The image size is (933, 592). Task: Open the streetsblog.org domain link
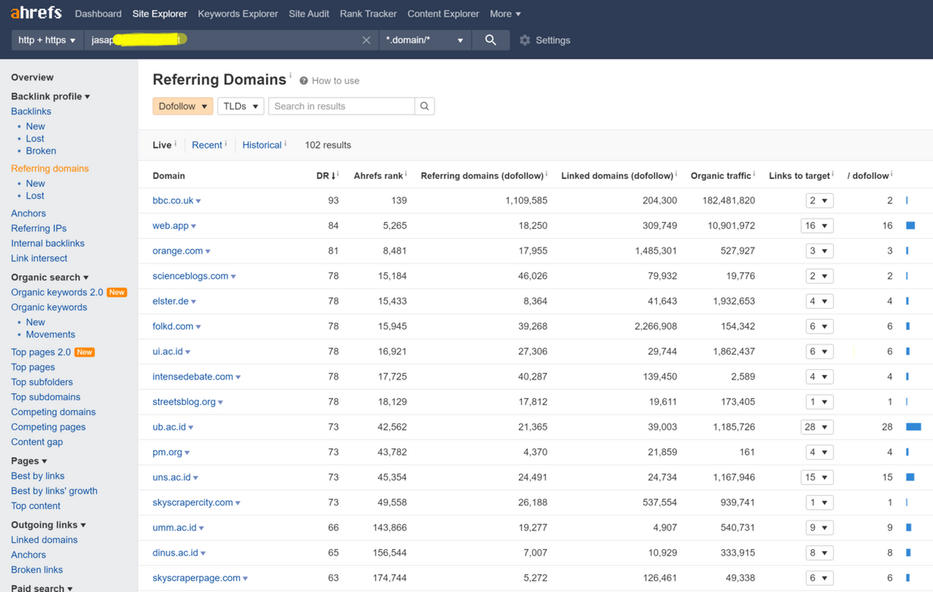(x=184, y=402)
